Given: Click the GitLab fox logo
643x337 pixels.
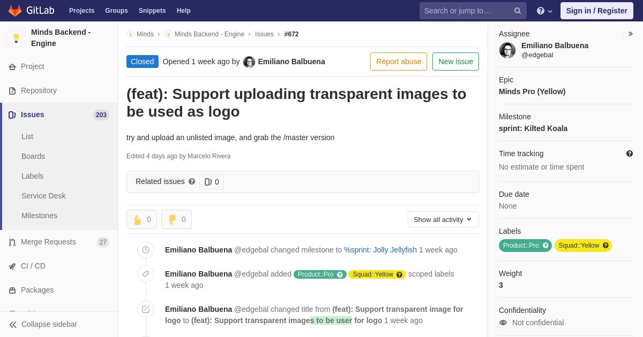Looking at the screenshot, I should (x=15, y=11).
